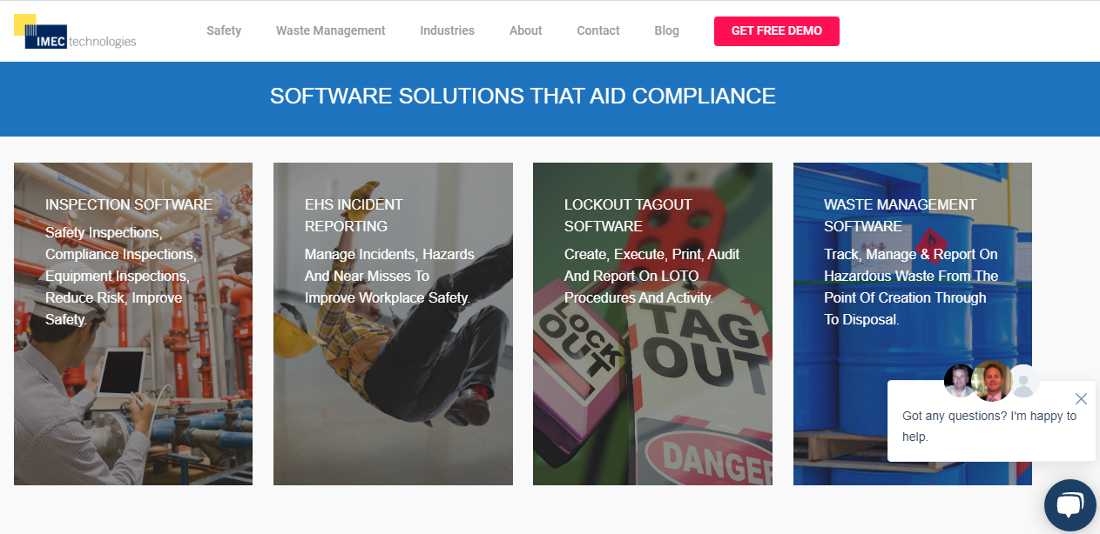
Task: Visit the Blog link
Action: 666,30
